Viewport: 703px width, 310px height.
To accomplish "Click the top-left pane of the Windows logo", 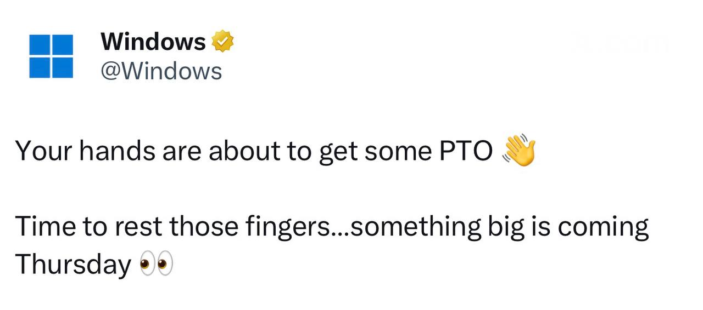I will pos(40,45).
